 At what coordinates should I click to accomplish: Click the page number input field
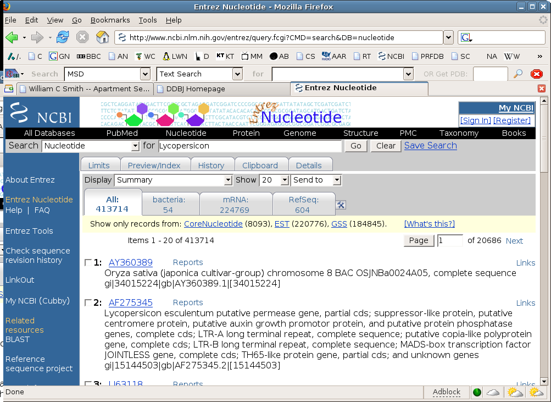(450, 240)
